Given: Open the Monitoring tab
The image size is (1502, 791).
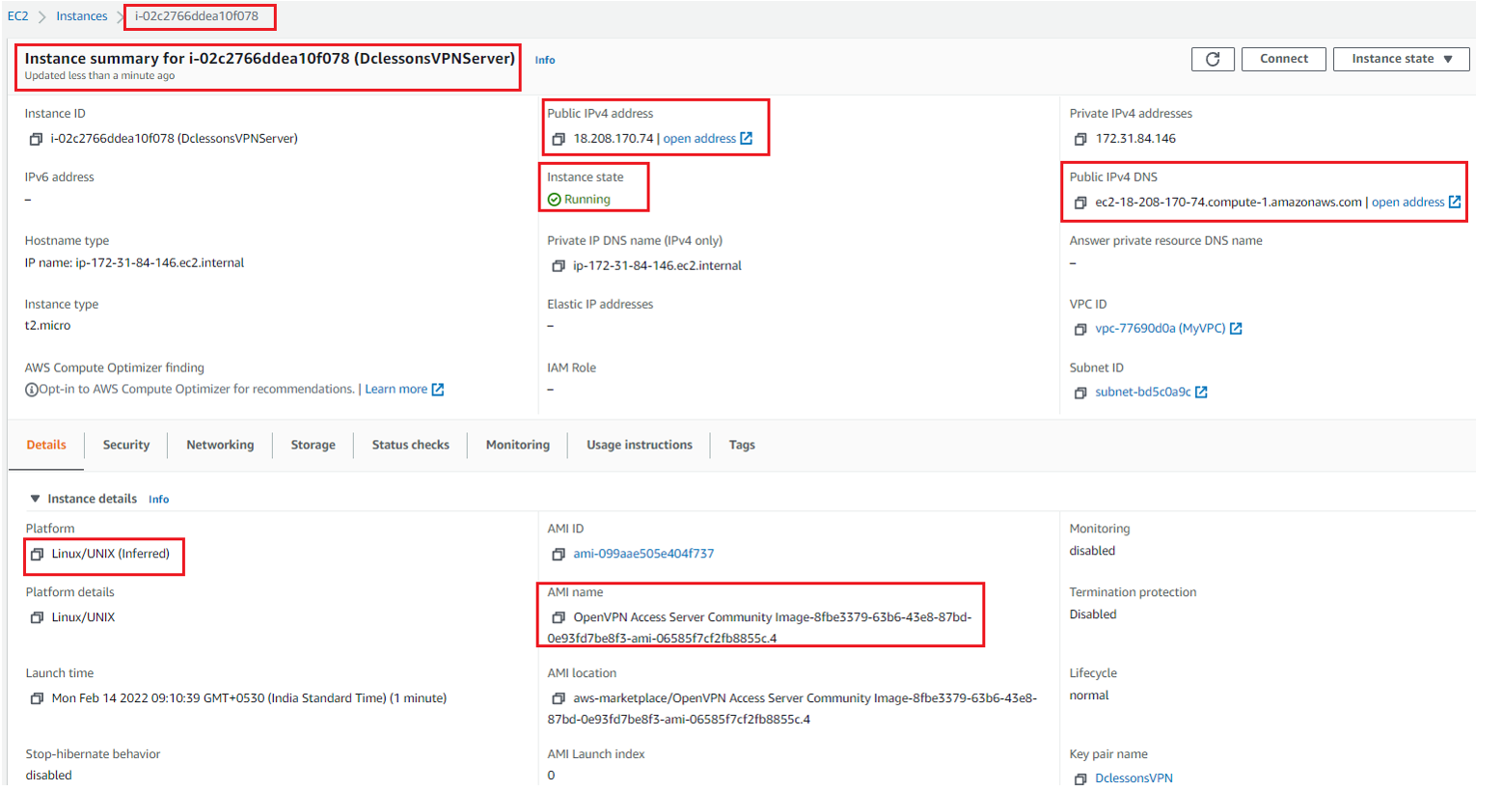Looking at the screenshot, I should pyautogui.click(x=518, y=445).
